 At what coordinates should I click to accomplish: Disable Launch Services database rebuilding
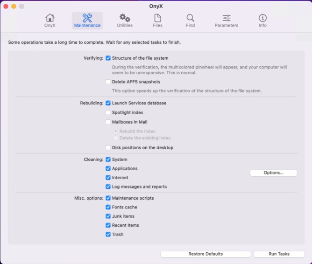[108, 103]
